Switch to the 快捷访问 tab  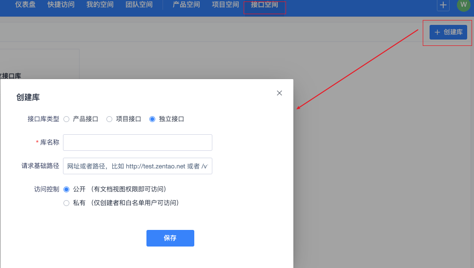[61, 4]
